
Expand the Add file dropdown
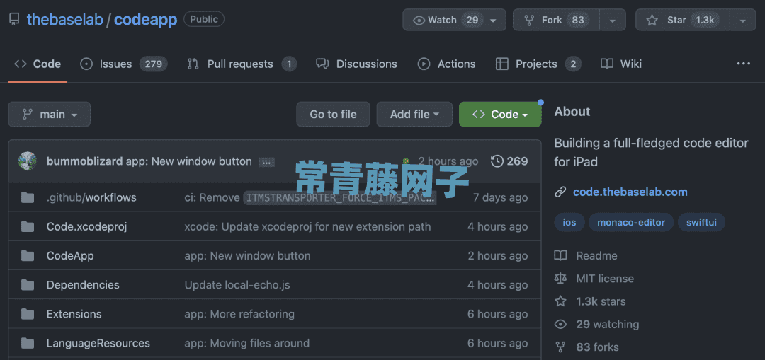pyautogui.click(x=414, y=115)
